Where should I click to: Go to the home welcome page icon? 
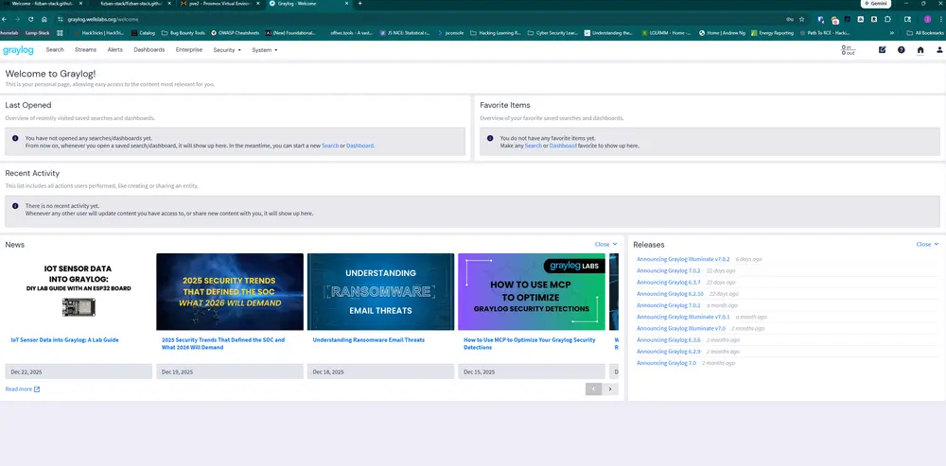pyautogui.click(x=920, y=50)
